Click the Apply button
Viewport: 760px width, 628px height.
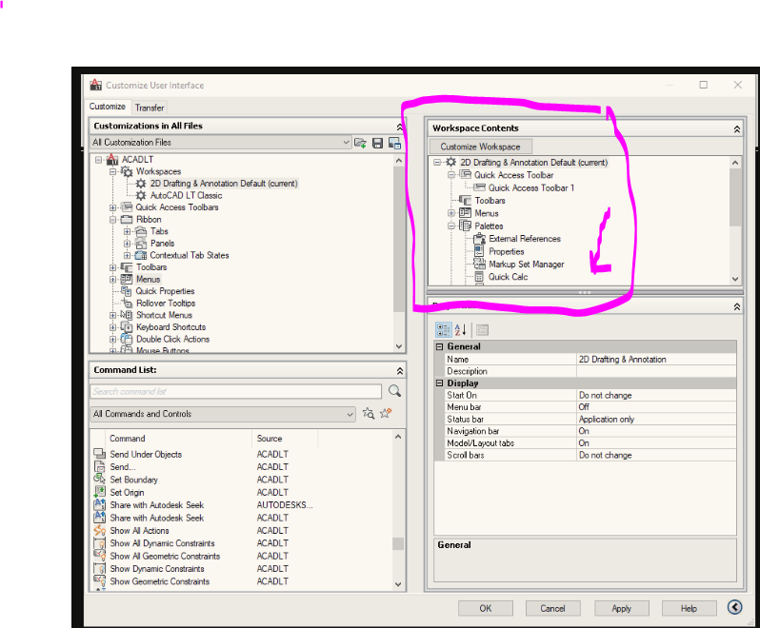tap(621, 608)
